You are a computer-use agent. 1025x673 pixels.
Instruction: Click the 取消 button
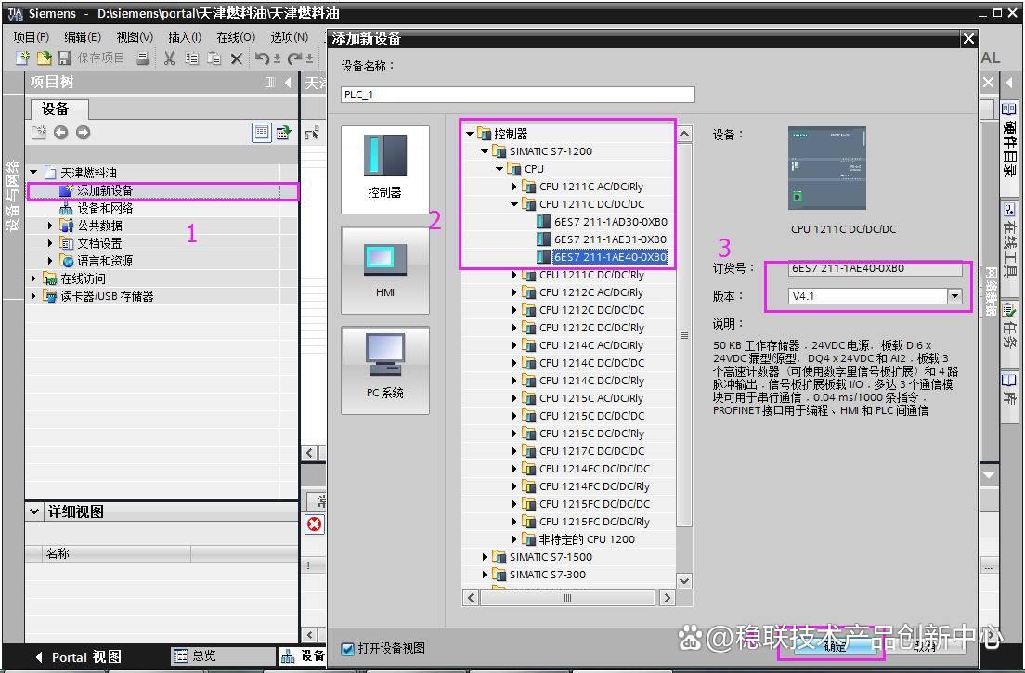[925, 646]
